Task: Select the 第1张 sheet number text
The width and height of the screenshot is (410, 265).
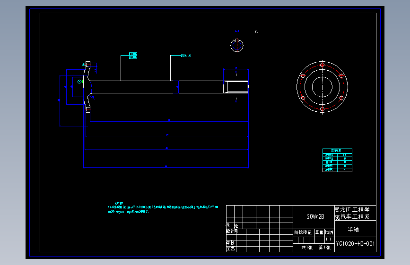Action: (x=324, y=248)
